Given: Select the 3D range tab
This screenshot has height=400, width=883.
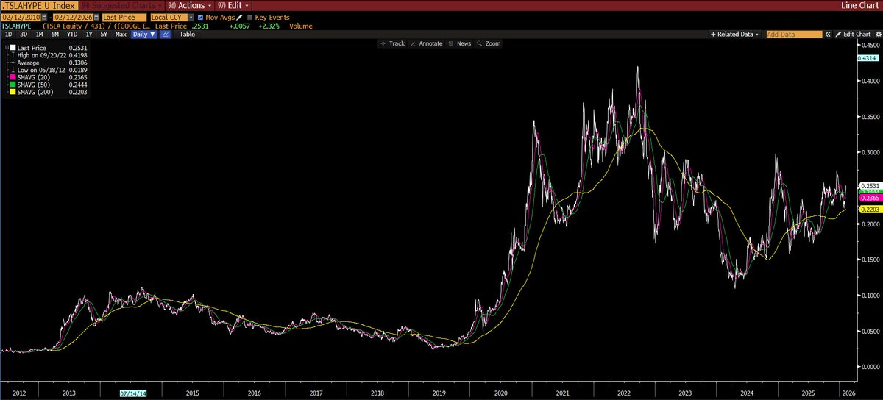Looking at the screenshot, I should point(24,35).
